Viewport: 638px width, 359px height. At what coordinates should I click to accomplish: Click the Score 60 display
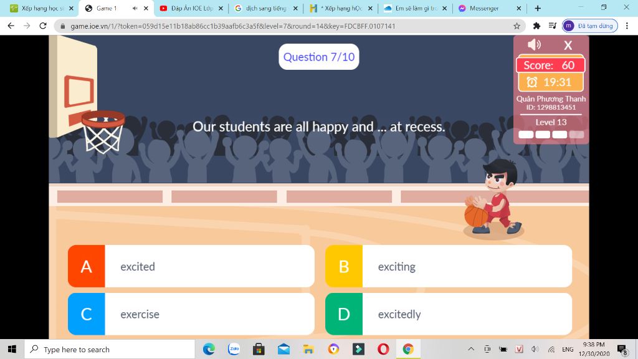[x=551, y=65]
